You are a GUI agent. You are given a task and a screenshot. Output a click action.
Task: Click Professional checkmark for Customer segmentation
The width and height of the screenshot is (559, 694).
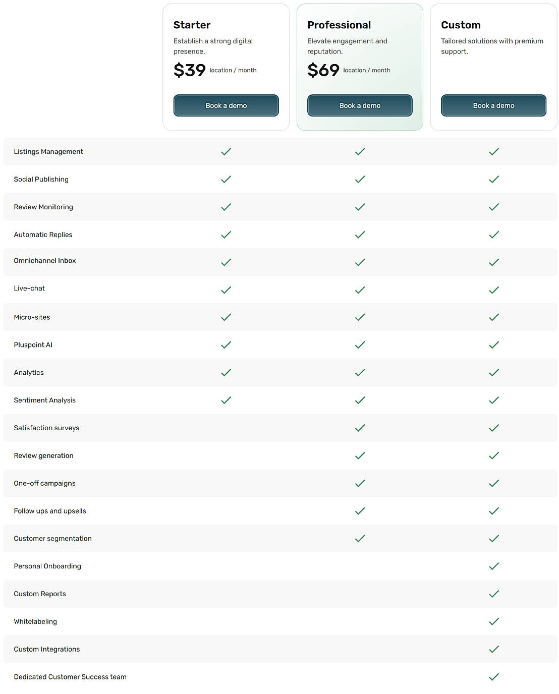pyautogui.click(x=360, y=539)
